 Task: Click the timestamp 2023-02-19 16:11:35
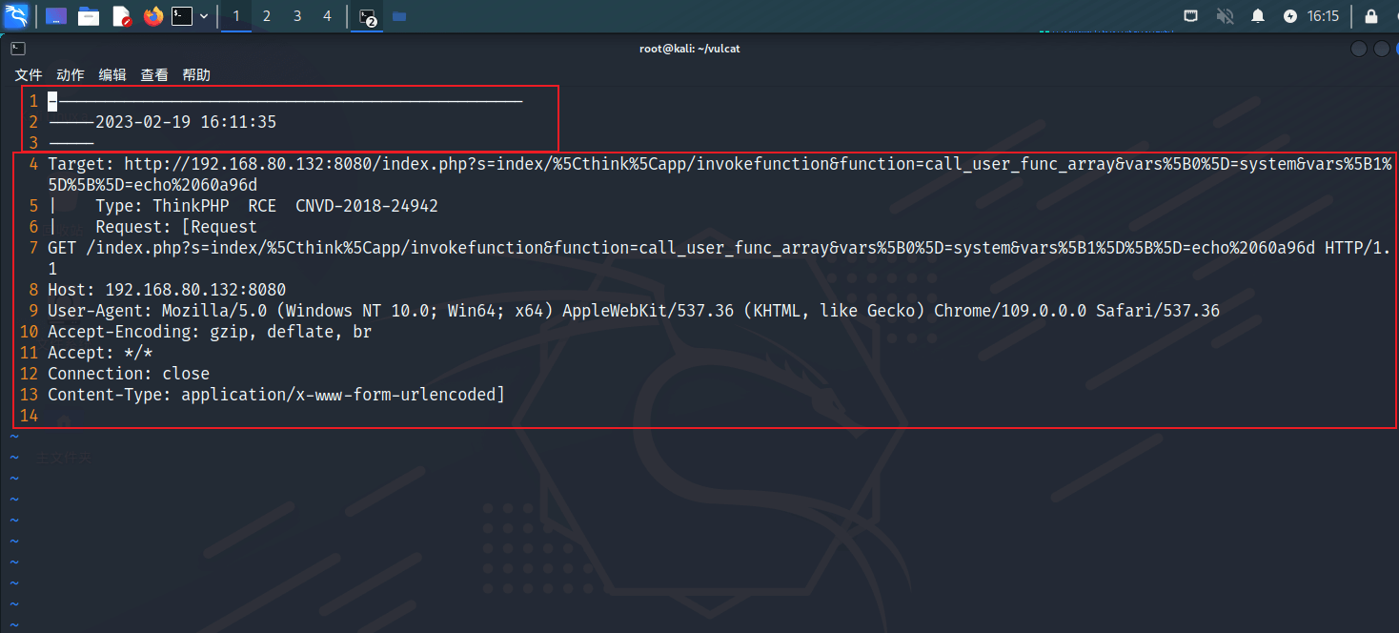pyautogui.click(x=186, y=122)
